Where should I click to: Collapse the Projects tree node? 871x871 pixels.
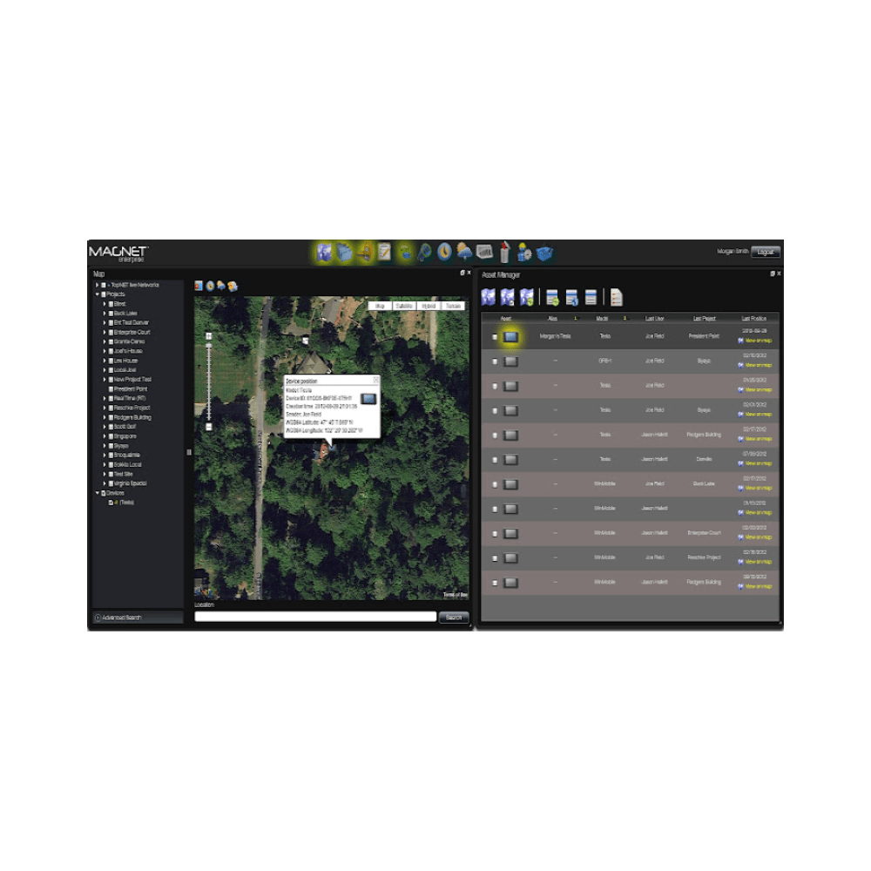point(98,294)
